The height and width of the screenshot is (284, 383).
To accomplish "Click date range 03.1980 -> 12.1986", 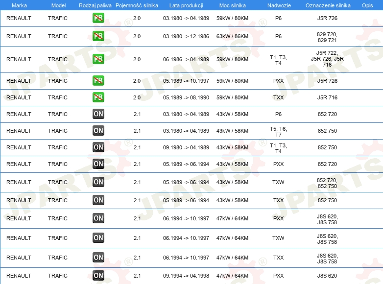I will [186, 36].
